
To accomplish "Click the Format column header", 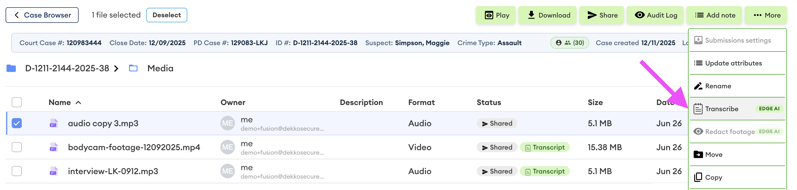I will coord(421,103).
